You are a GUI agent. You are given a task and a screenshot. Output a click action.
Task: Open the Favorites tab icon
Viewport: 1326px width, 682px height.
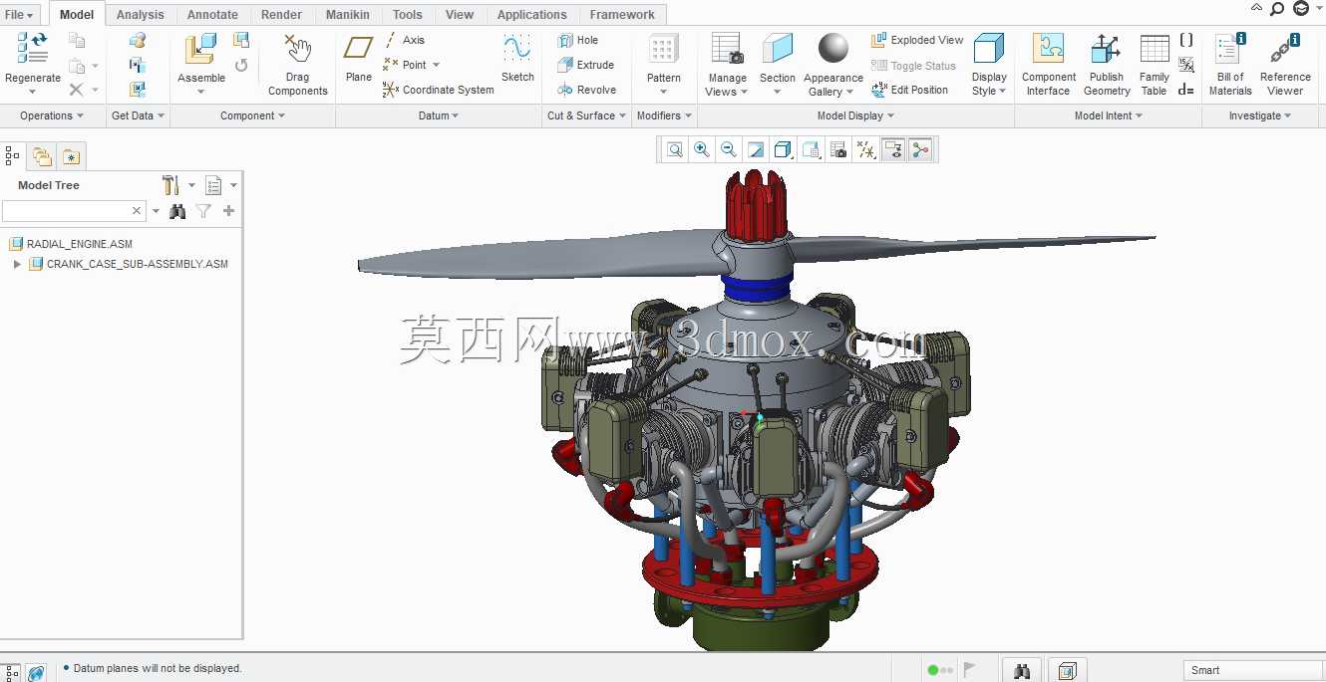coord(70,156)
